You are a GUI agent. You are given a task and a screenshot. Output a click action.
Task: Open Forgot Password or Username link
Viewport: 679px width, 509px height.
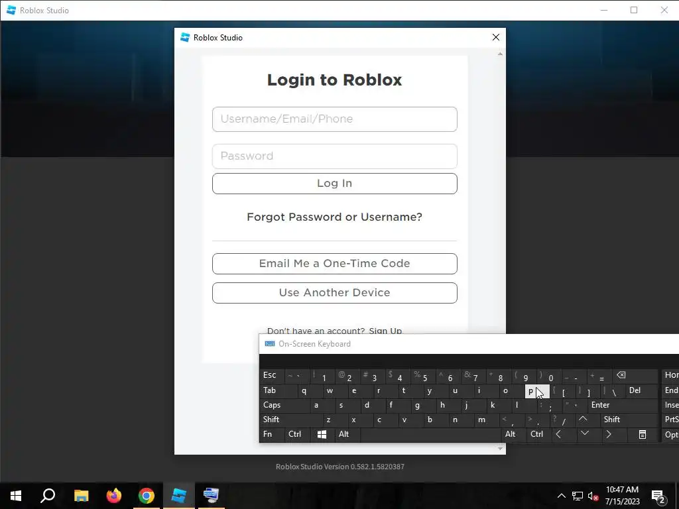click(334, 217)
